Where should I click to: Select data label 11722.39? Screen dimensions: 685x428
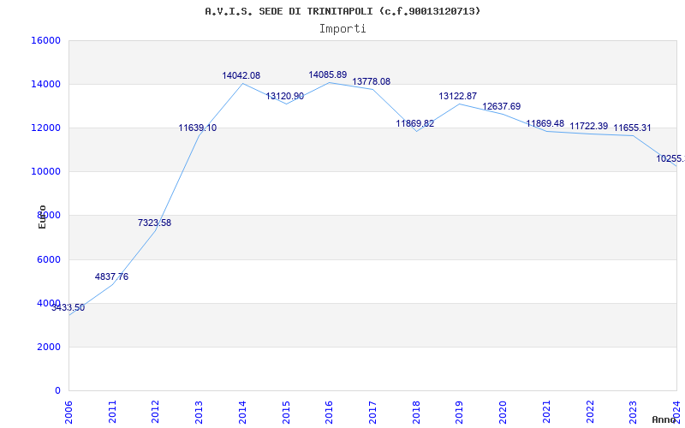pos(589,127)
